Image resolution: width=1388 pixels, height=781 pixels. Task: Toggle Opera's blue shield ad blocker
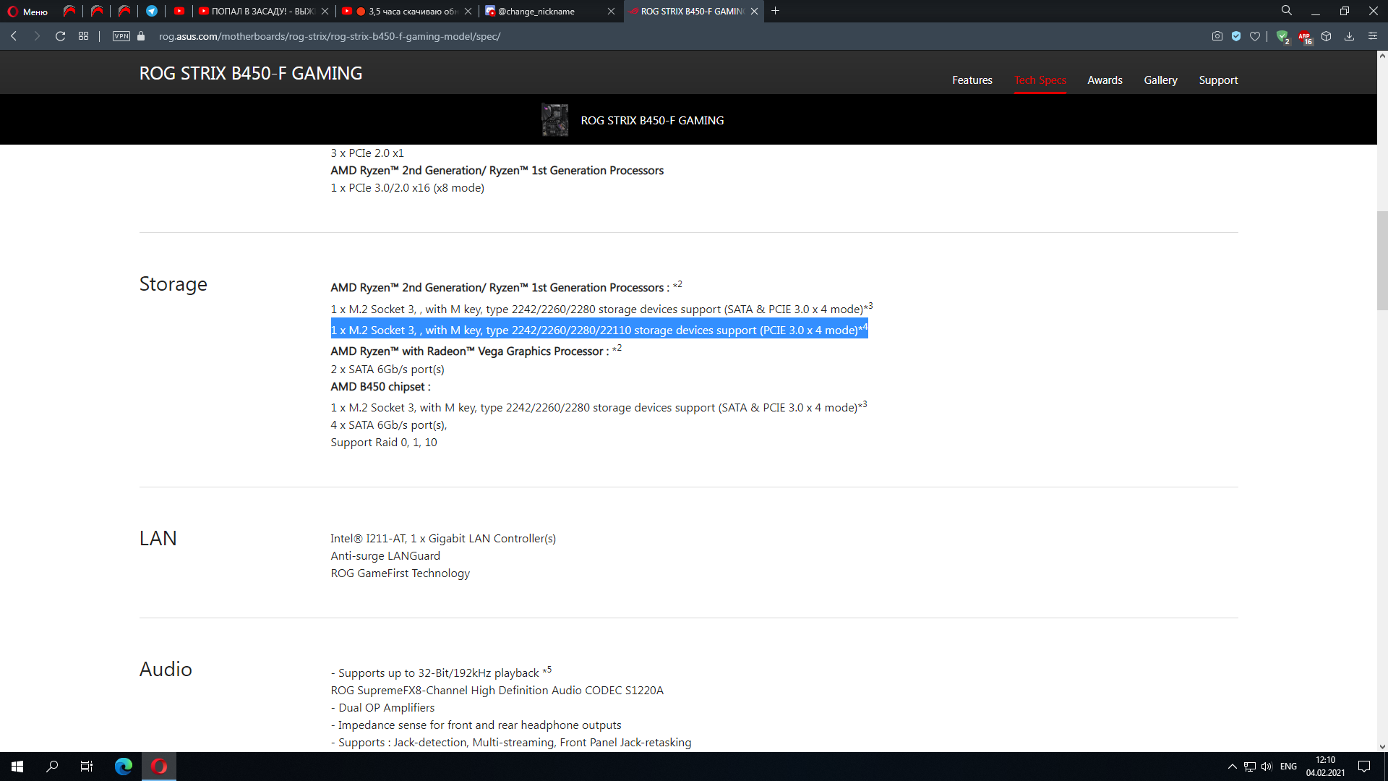pos(1236,36)
